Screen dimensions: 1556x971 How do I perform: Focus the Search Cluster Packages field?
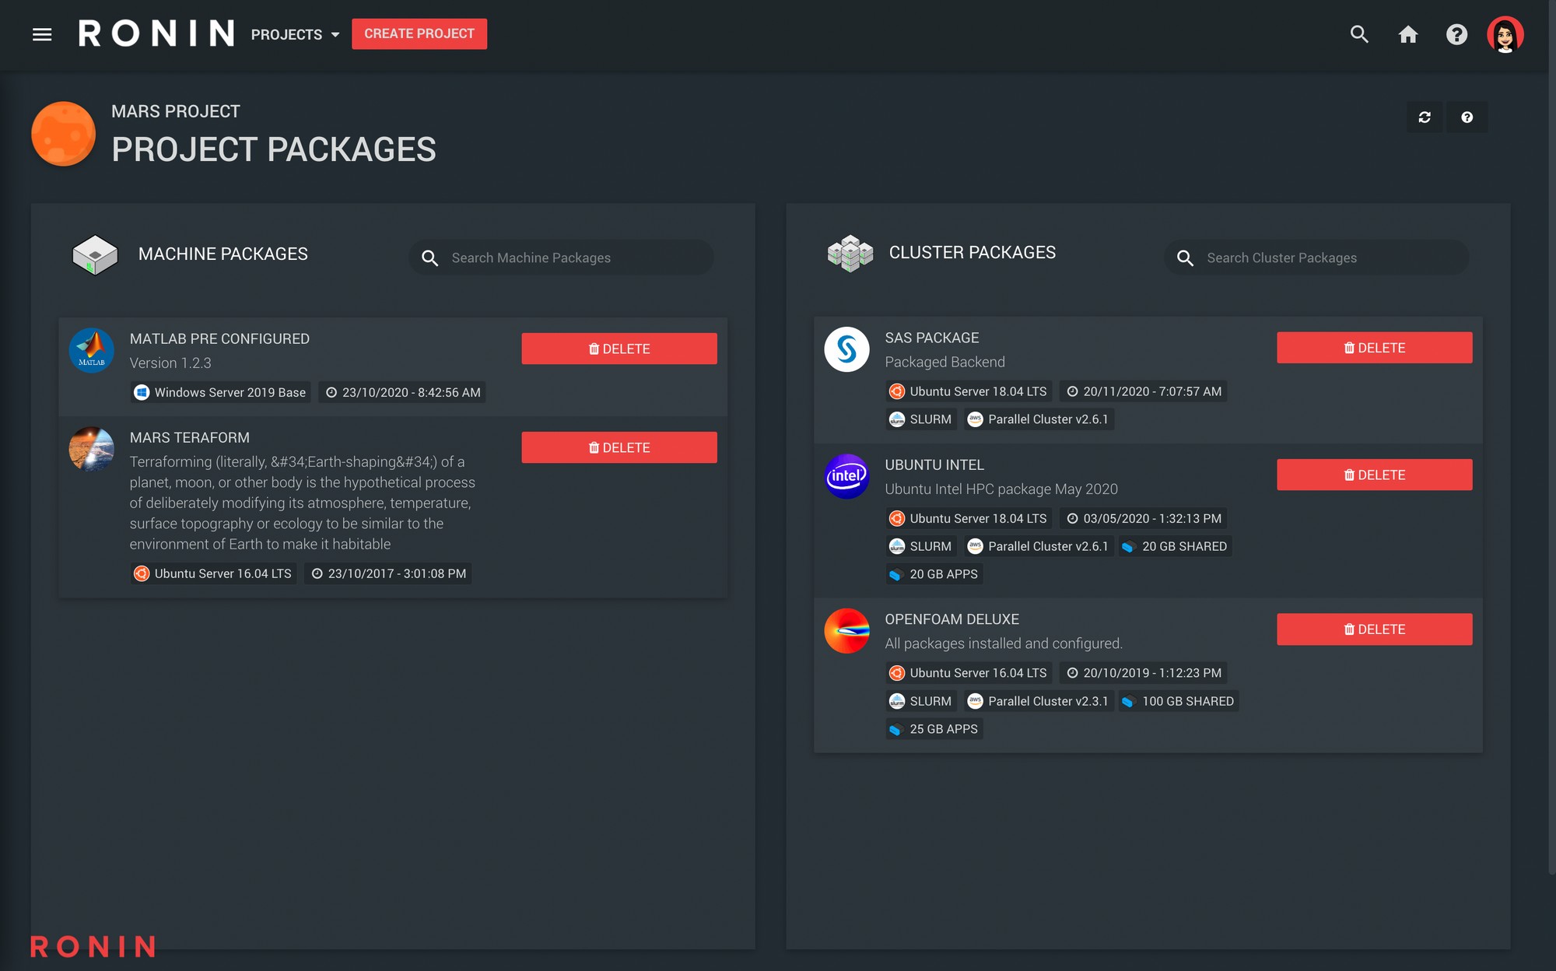1330,258
